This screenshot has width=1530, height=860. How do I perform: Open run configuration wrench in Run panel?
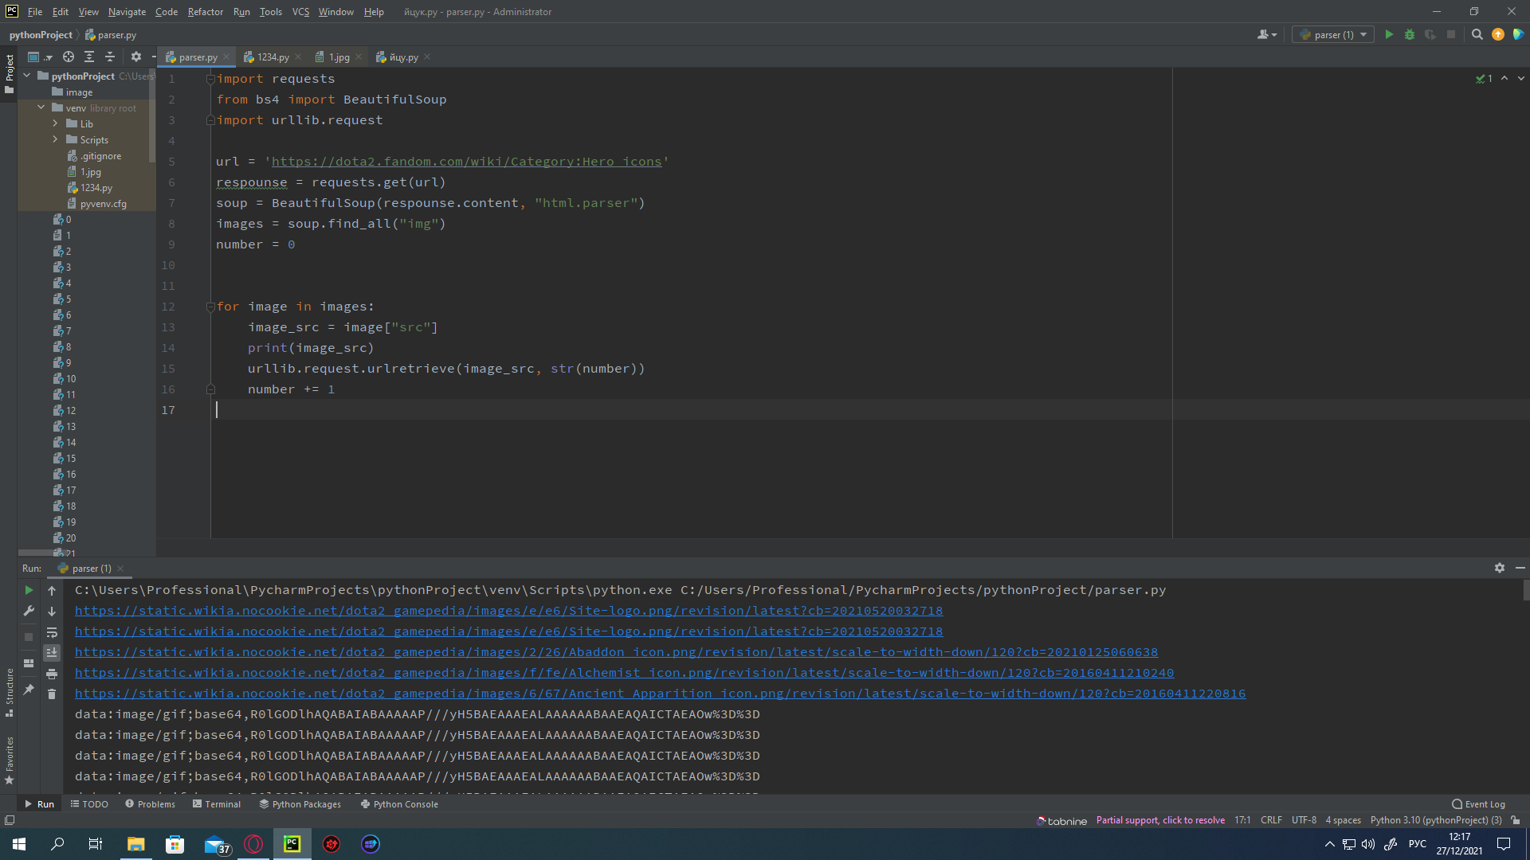(29, 611)
